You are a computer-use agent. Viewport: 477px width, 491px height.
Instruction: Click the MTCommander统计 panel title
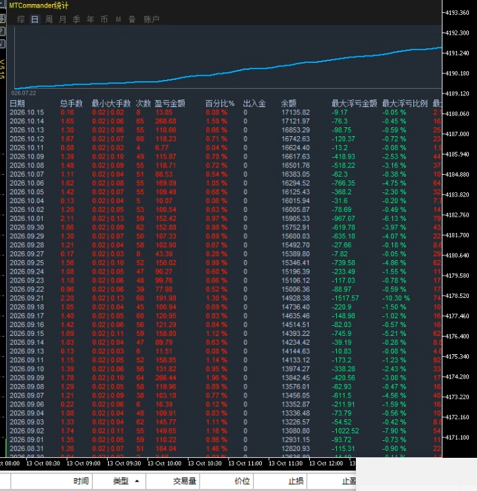point(39,5)
